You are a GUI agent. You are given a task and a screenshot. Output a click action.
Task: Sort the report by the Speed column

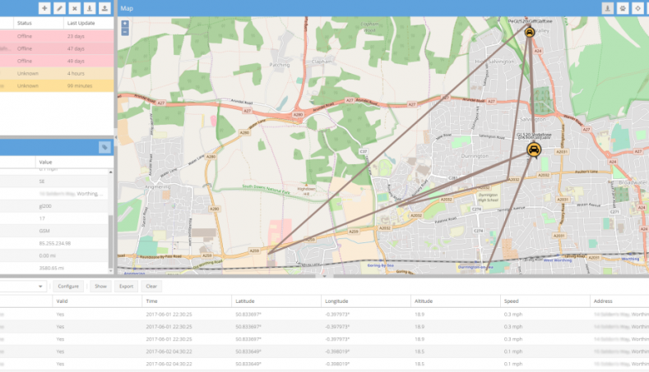click(x=545, y=301)
